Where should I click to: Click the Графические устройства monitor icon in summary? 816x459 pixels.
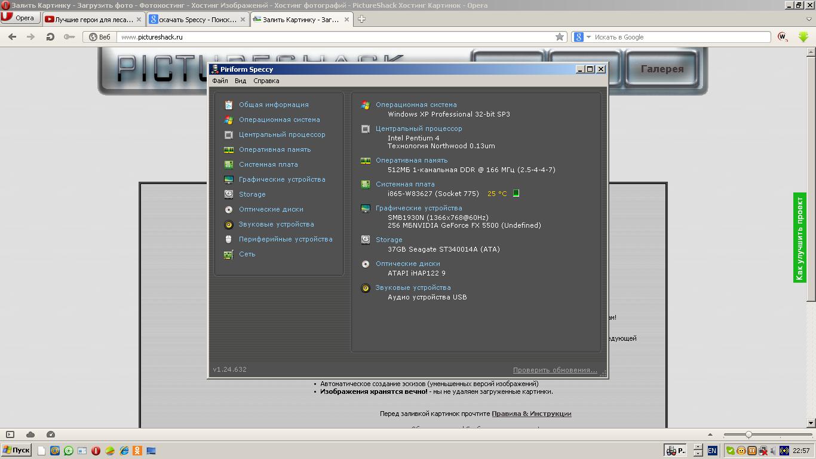point(366,208)
